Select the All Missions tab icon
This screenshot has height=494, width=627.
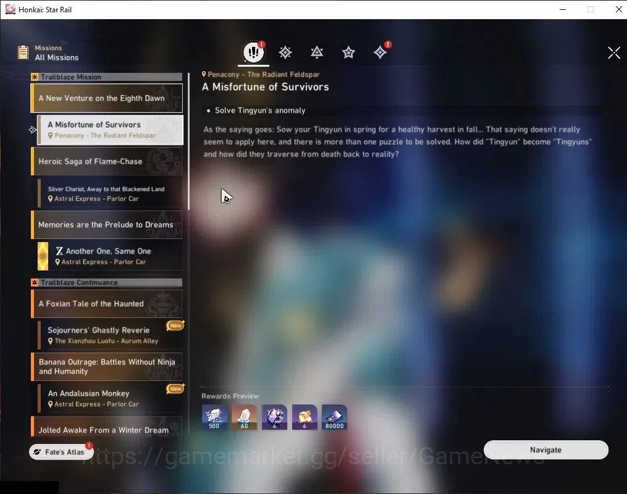tap(253, 52)
